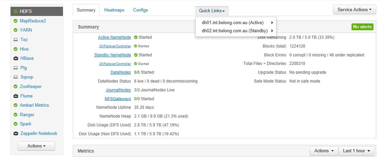Select YARN service in sidebar
381x157 pixels.
(x=26, y=30)
